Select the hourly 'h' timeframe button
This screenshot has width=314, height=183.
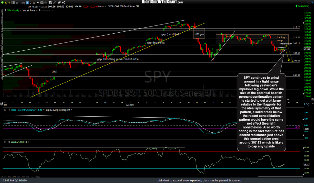click(x=27, y=3)
